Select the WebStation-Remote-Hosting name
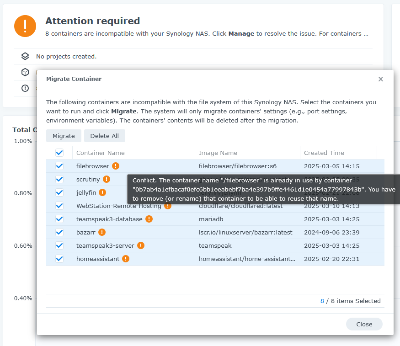Screen dimensions: 400x346 pyautogui.click(x=118, y=206)
